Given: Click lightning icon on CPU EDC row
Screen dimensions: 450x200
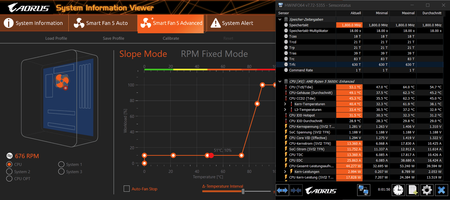Looking at the screenshot, I should pyautogui.click(x=286, y=160).
